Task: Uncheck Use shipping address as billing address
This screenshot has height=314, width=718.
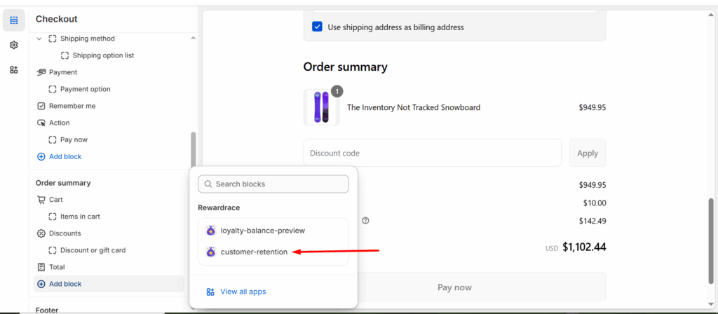Action: coord(318,27)
